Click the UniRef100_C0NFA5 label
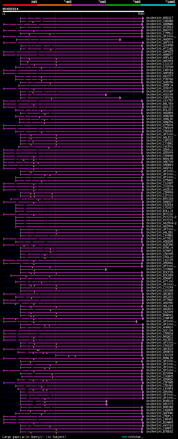 160,318
